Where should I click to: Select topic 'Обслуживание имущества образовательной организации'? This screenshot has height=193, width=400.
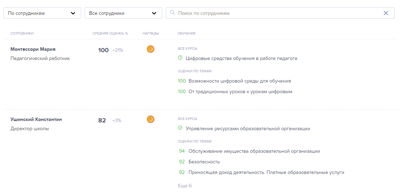[x=254, y=151]
